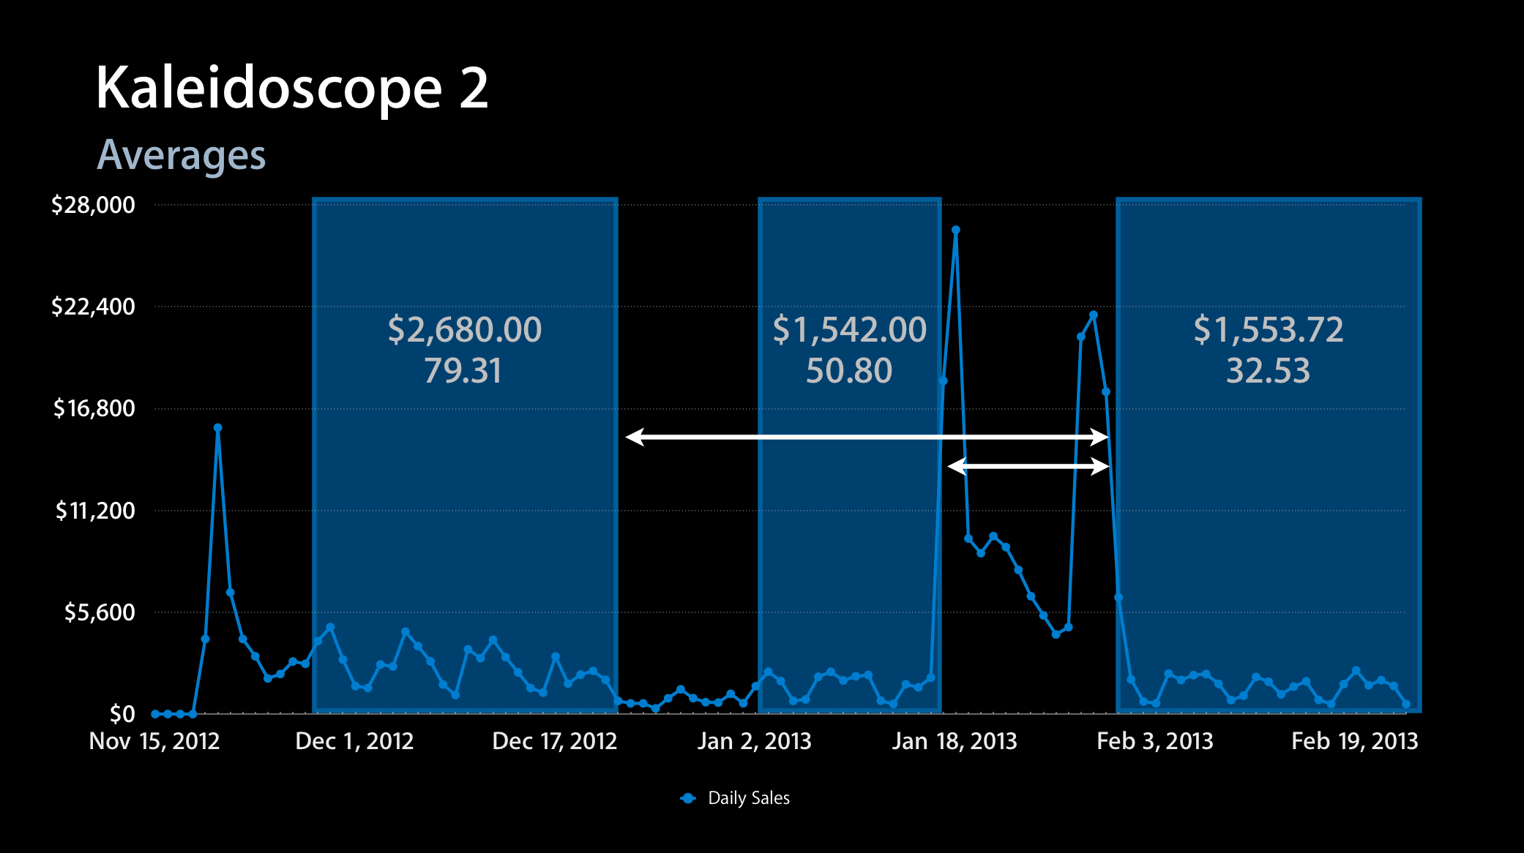Click the $28,000 y-axis label
The width and height of the screenshot is (1524, 853).
(93, 205)
